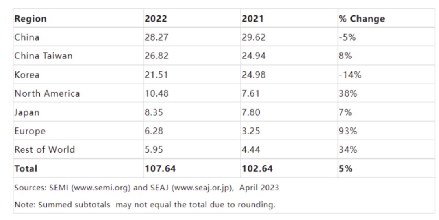This screenshot has width=439, height=220.
Task: Click the China row label
Action: click(x=27, y=37)
